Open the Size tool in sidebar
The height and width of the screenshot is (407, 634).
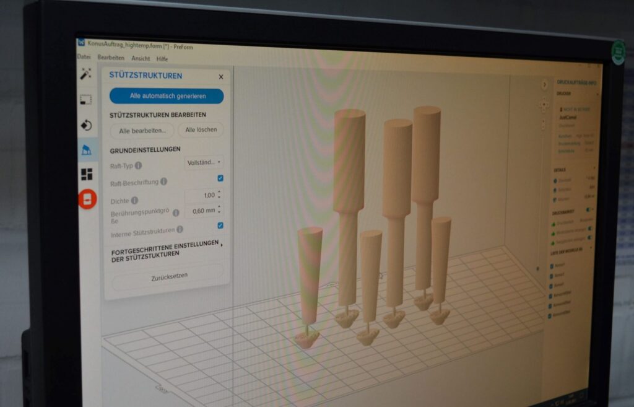[86, 99]
